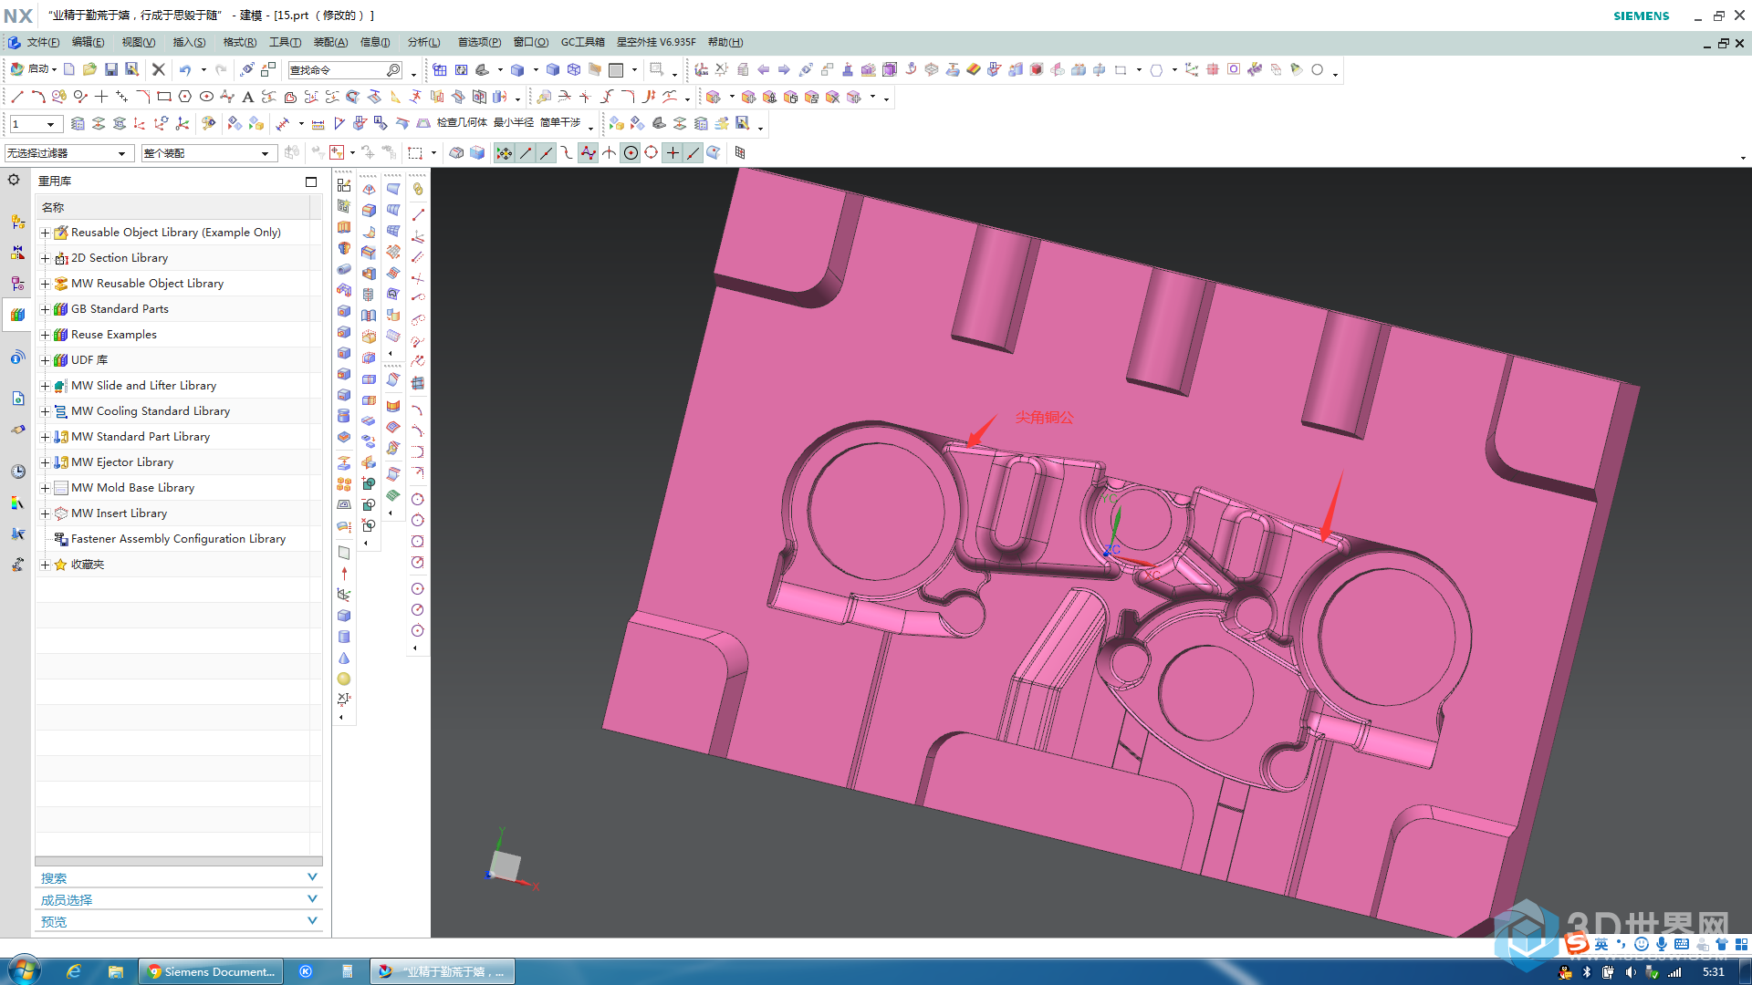Select the Polygon curve tool

tap(185, 97)
